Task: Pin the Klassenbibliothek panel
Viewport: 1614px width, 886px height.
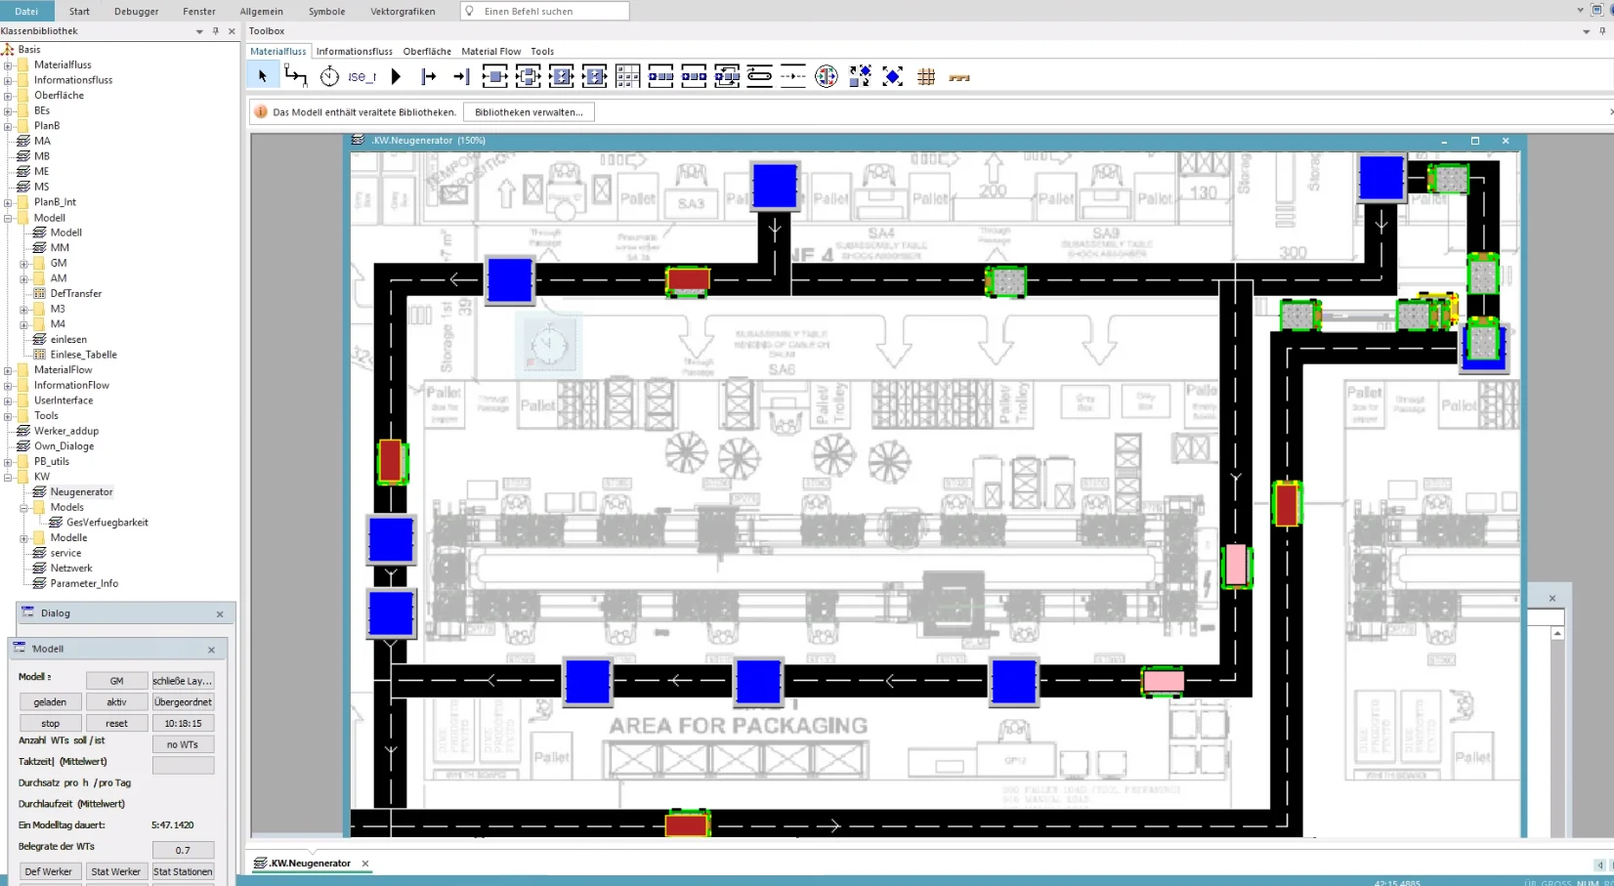Action: point(216,31)
